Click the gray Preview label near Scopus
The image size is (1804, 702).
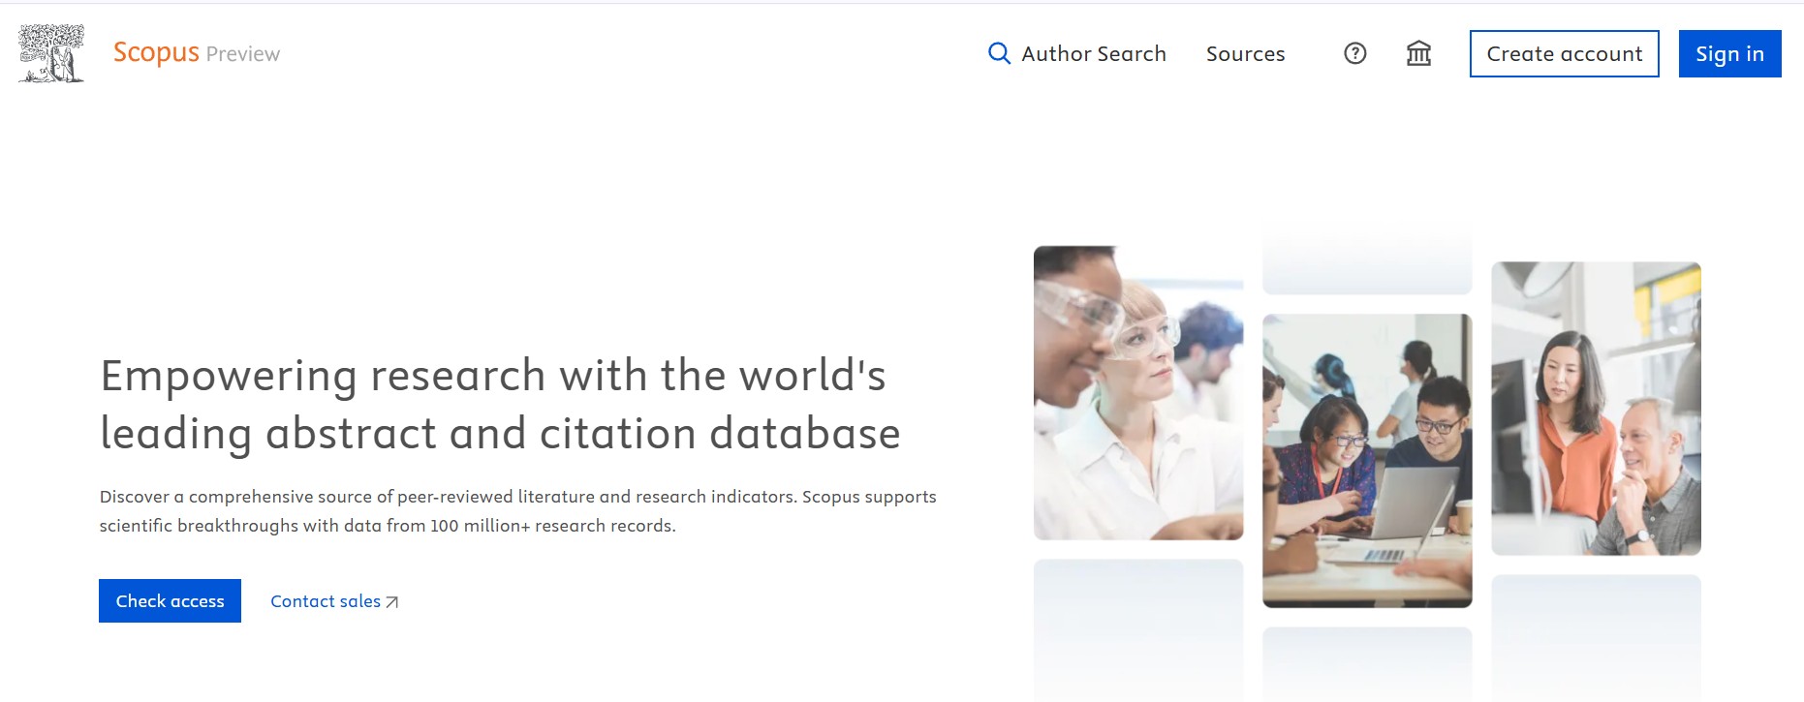[243, 54]
